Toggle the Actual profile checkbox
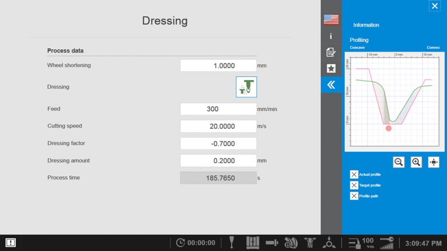The height and width of the screenshot is (251, 447). [x=354, y=174]
